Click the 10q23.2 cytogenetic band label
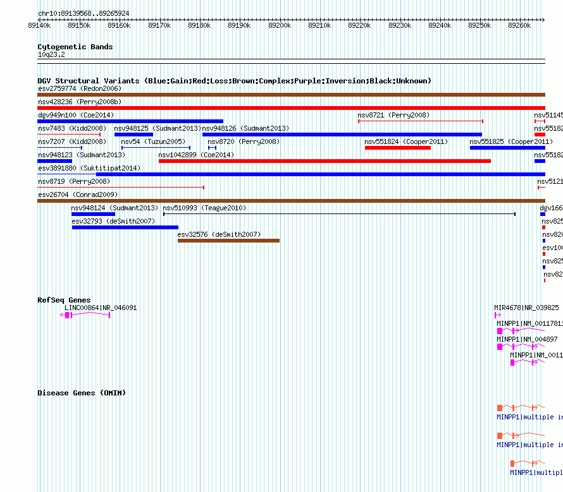Screen dimensions: 563x492 point(51,54)
